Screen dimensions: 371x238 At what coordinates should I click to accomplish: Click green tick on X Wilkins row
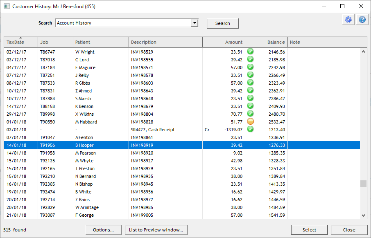250,114
